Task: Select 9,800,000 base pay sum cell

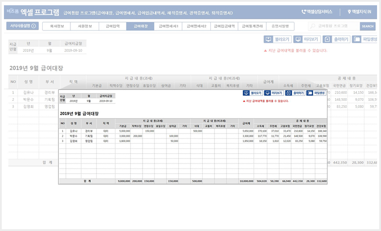Action: coord(123,181)
